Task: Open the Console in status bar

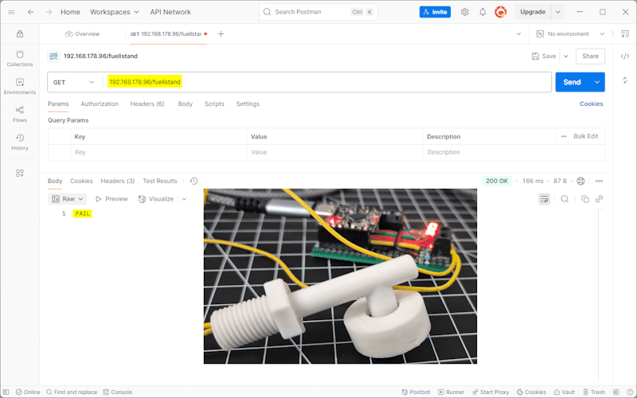Action: pos(117,392)
